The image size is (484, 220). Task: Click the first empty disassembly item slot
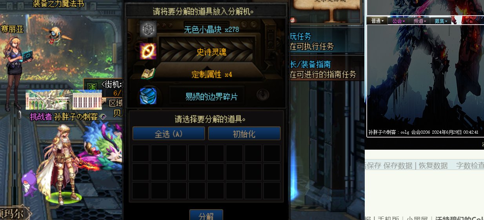pos(140,153)
